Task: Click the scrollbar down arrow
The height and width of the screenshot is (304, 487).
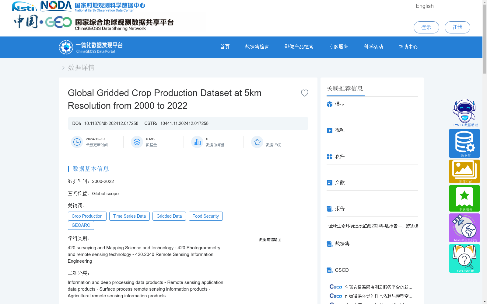Action: click(485, 302)
